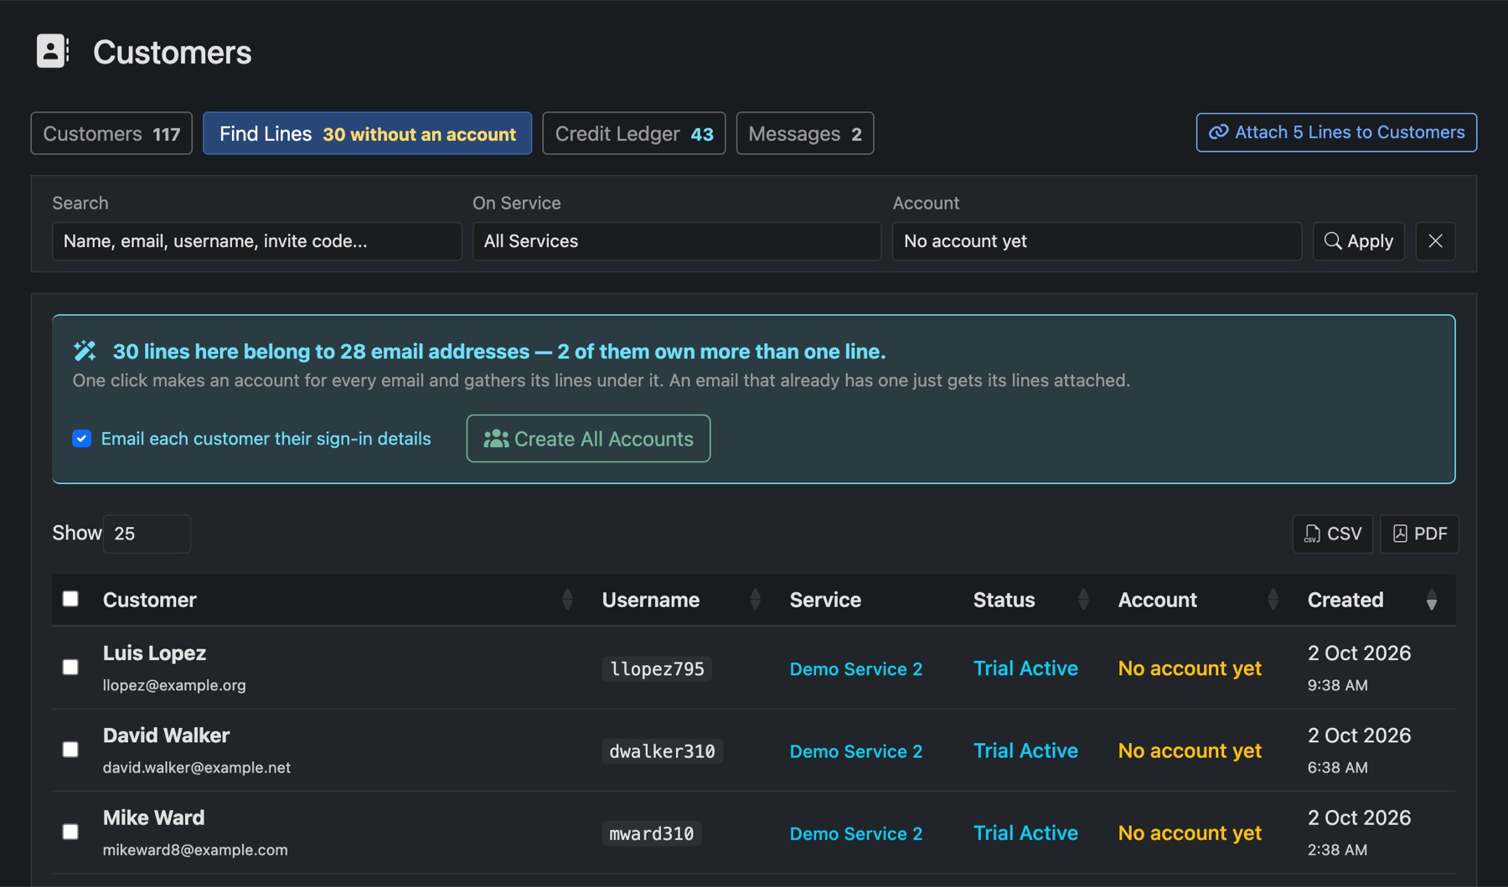
Task: Click the search input field
Action: (x=256, y=241)
